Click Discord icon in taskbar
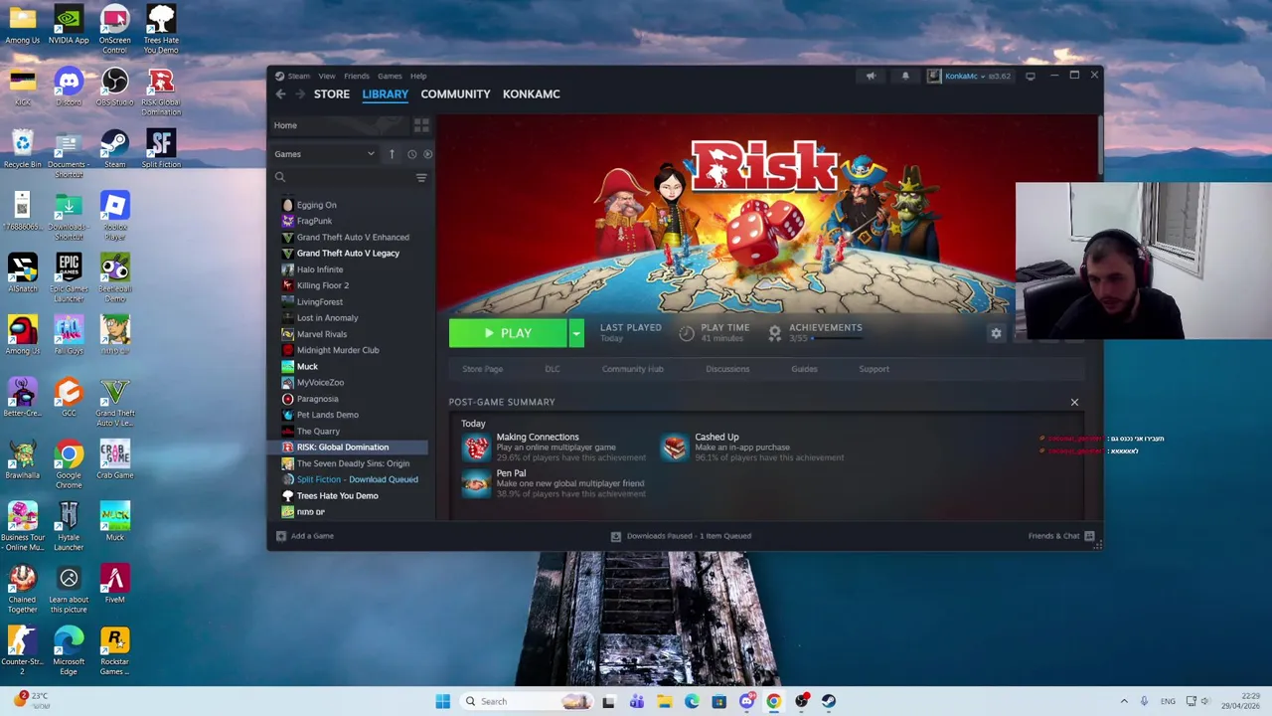Image resolution: width=1272 pixels, height=716 pixels. tap(746, 701)
